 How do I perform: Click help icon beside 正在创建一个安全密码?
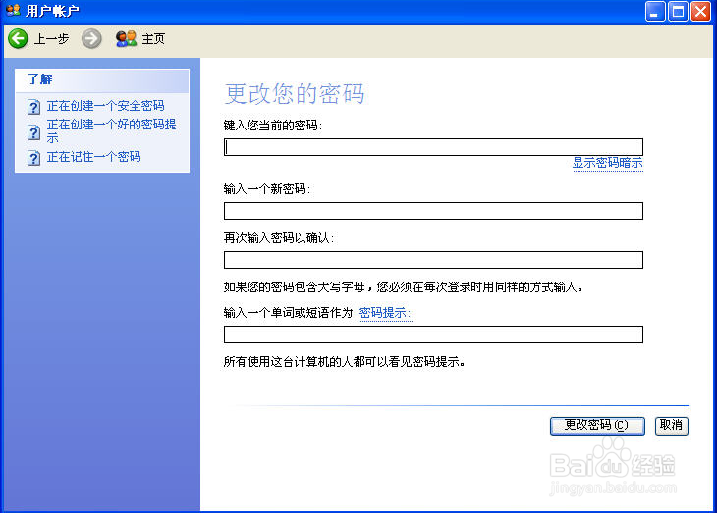tap(33, 107)
